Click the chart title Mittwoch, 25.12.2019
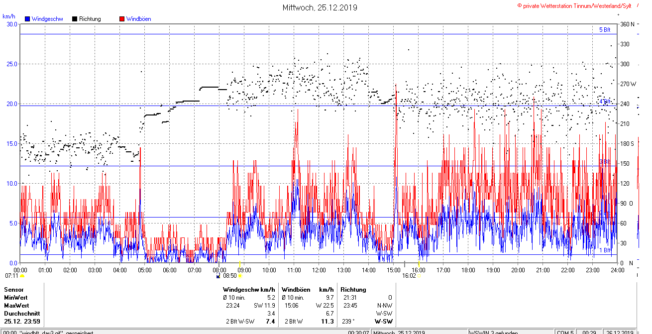 click(320, 7)
